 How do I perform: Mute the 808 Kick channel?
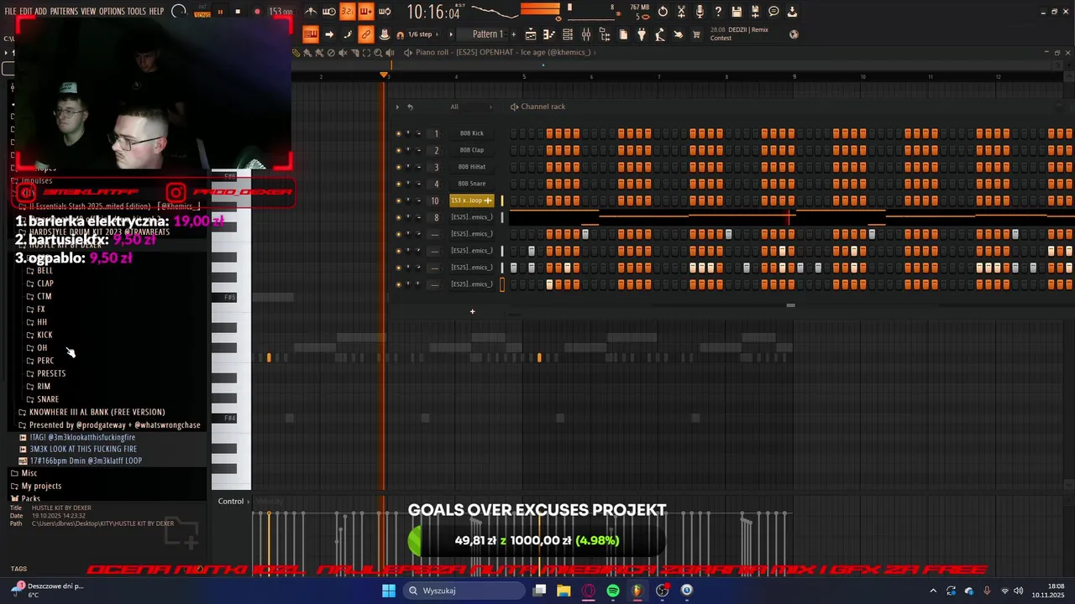(x=398, y=133)
